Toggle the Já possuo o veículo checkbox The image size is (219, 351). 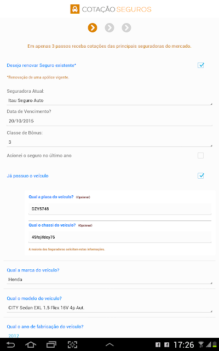tap(201, 175)
